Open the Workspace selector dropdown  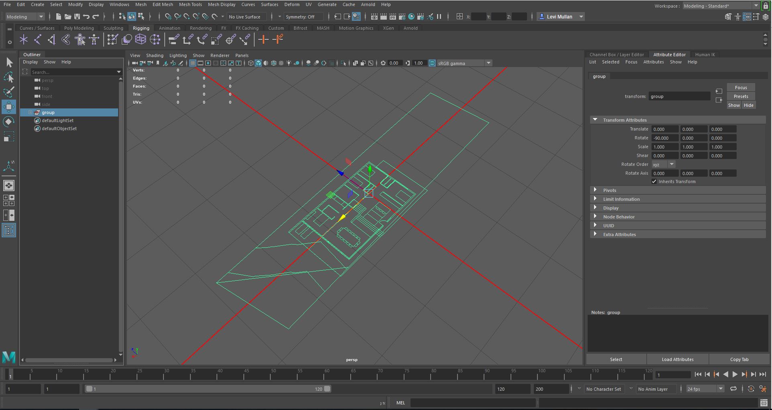point(721,6)
